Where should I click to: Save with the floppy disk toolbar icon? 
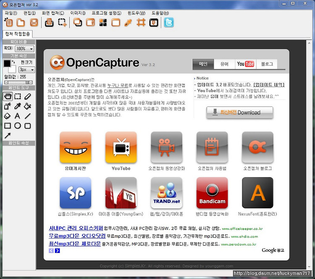coord(34,22)
